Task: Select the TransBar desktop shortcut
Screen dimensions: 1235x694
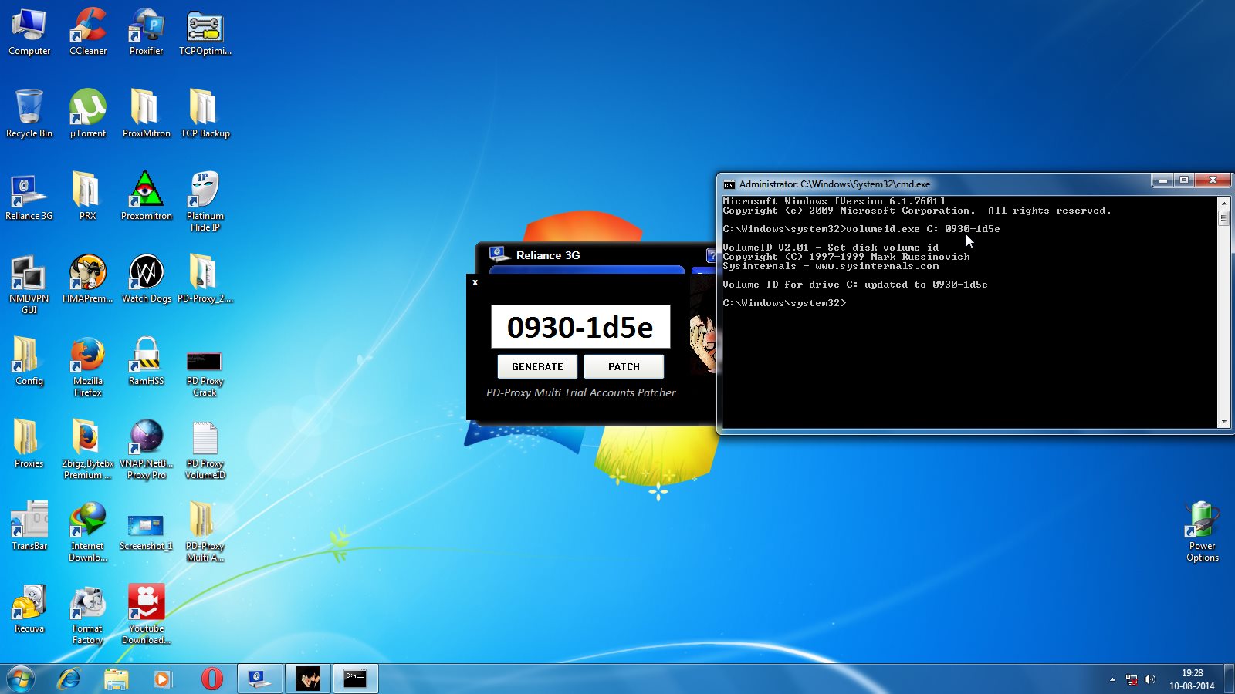Action: click(29, 527)
